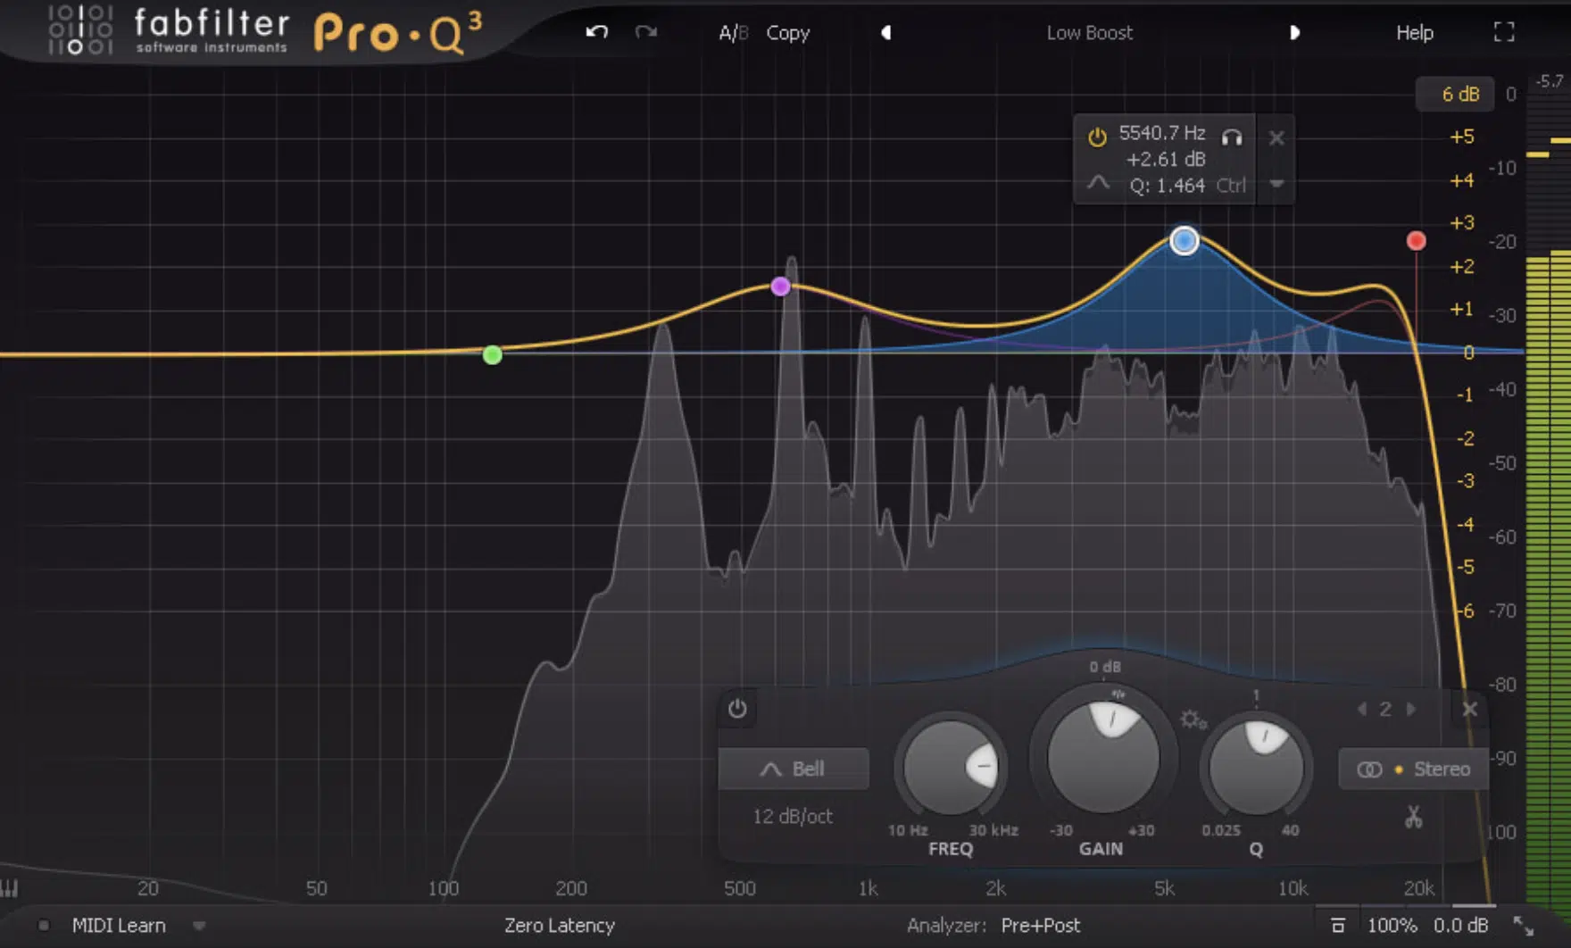The height and width of the screenshot is (948, 1571).
Task: Select previous band arrow in panel
Action: click(x=1362, y=709)
